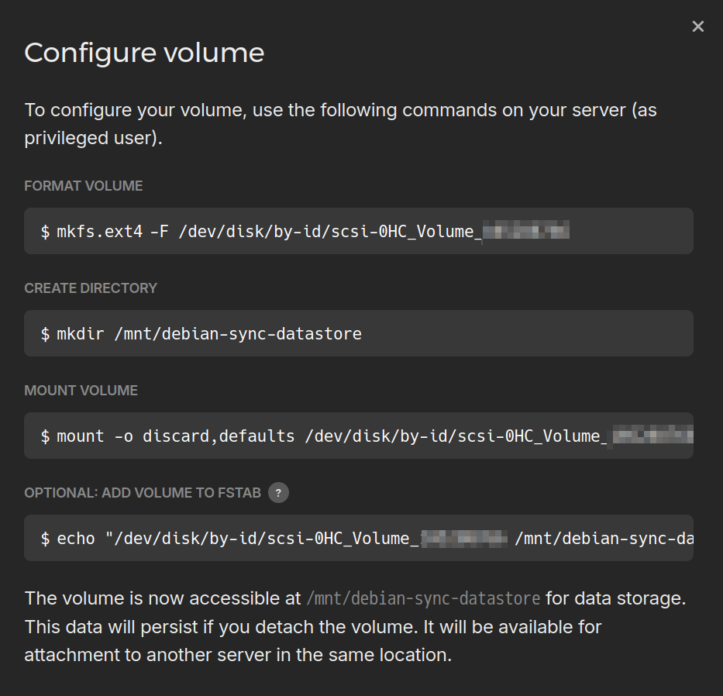Click the blurred volume ID in the echo command

pos(463,539)
